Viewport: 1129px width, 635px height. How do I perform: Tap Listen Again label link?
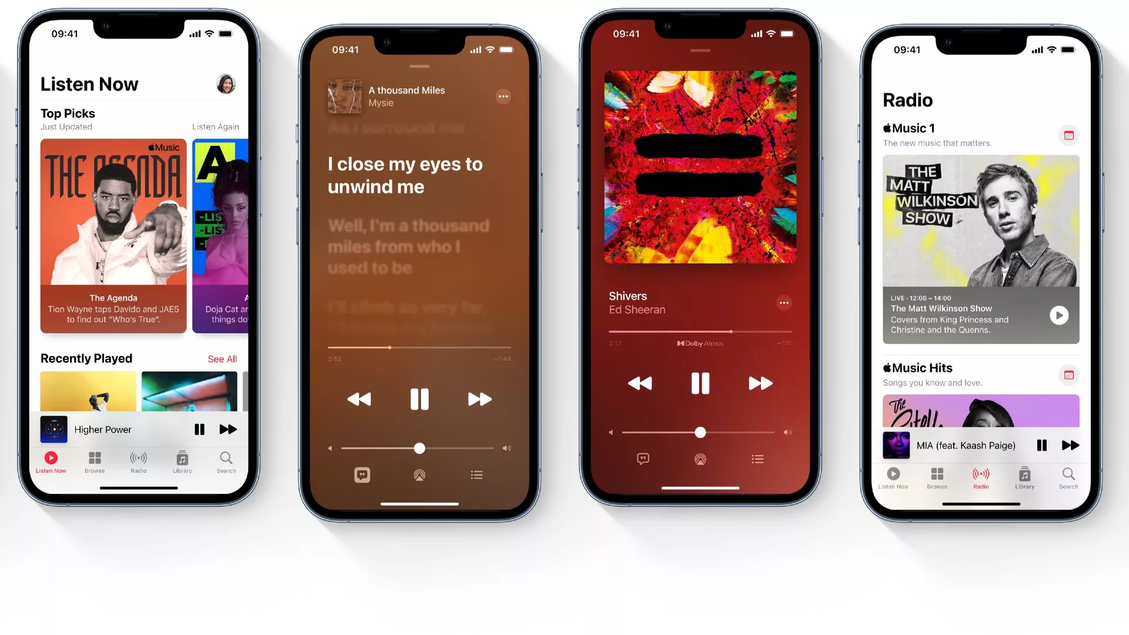pyautogui.click(x=216, y=126)
